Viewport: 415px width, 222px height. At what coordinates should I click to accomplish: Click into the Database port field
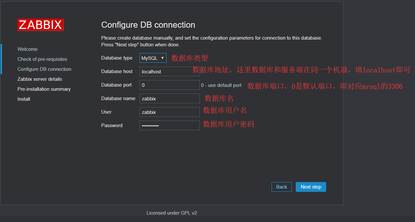(x=169, y=85)
